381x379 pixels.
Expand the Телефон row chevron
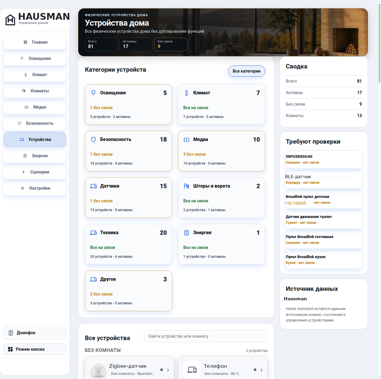(x=261, y=370)
